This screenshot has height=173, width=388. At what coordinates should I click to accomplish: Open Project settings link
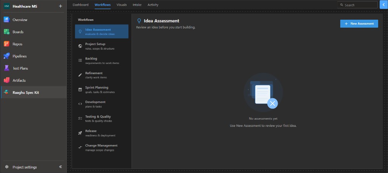(25, 167)
